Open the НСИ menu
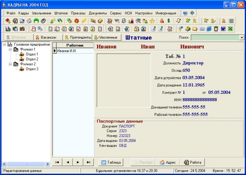This screenshot has width=246, height=175. point(128,13)
